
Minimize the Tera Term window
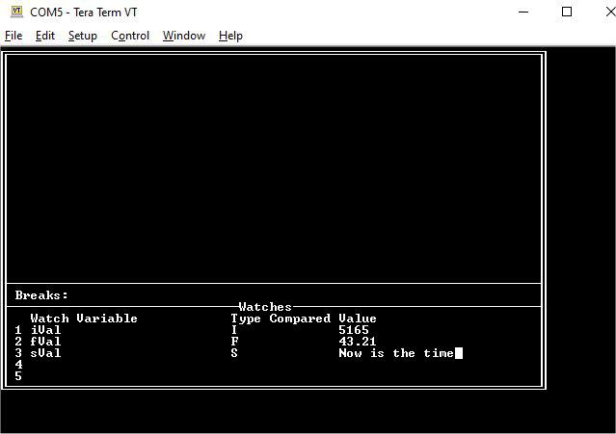[x=523, y=12]
